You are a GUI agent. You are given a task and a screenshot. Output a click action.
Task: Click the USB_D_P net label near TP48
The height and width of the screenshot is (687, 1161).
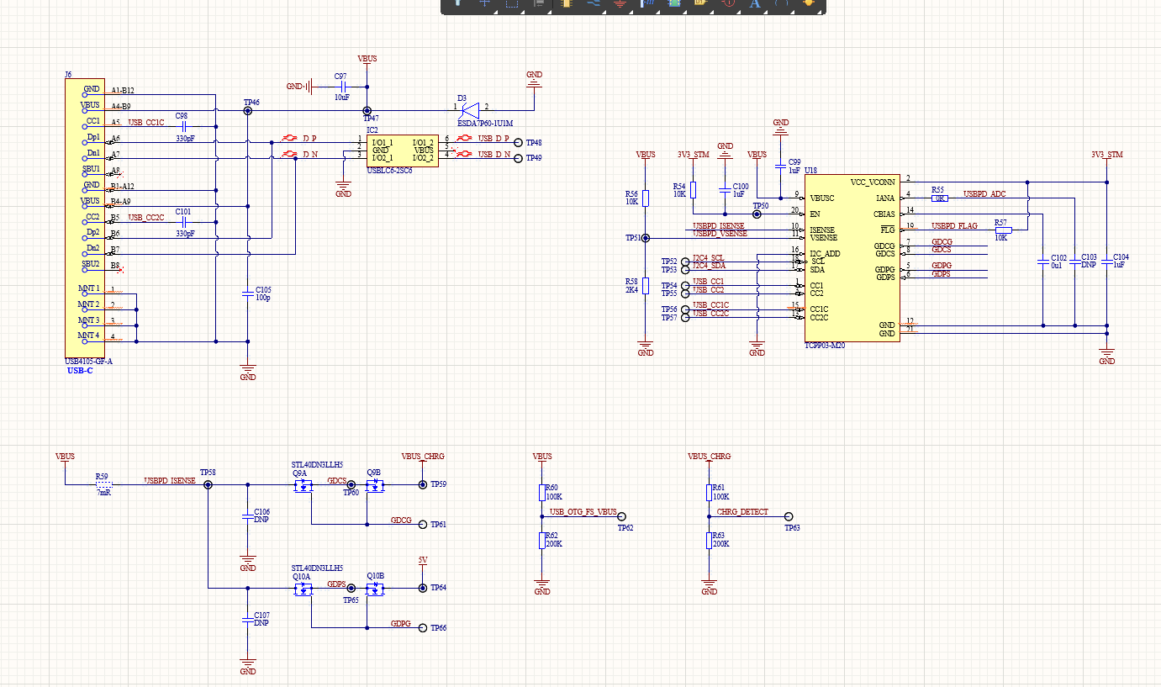pos(494,138)
